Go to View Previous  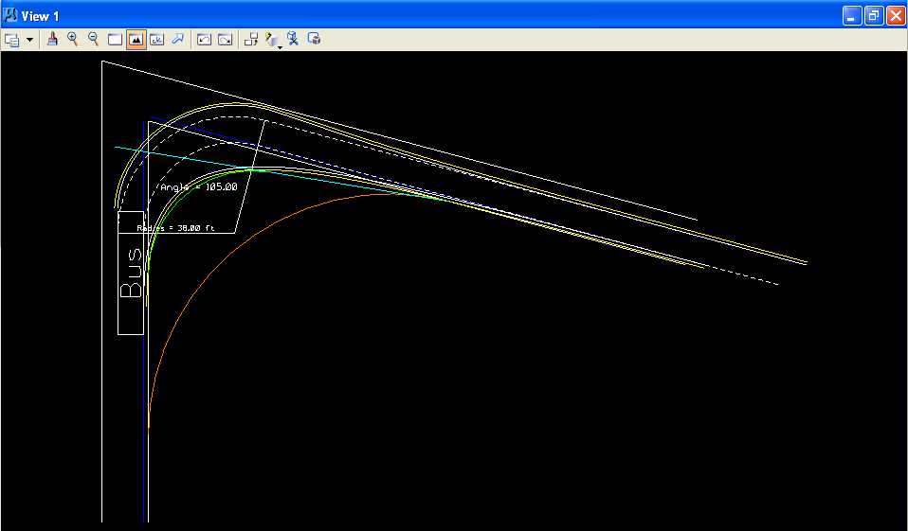coord(204,40)
